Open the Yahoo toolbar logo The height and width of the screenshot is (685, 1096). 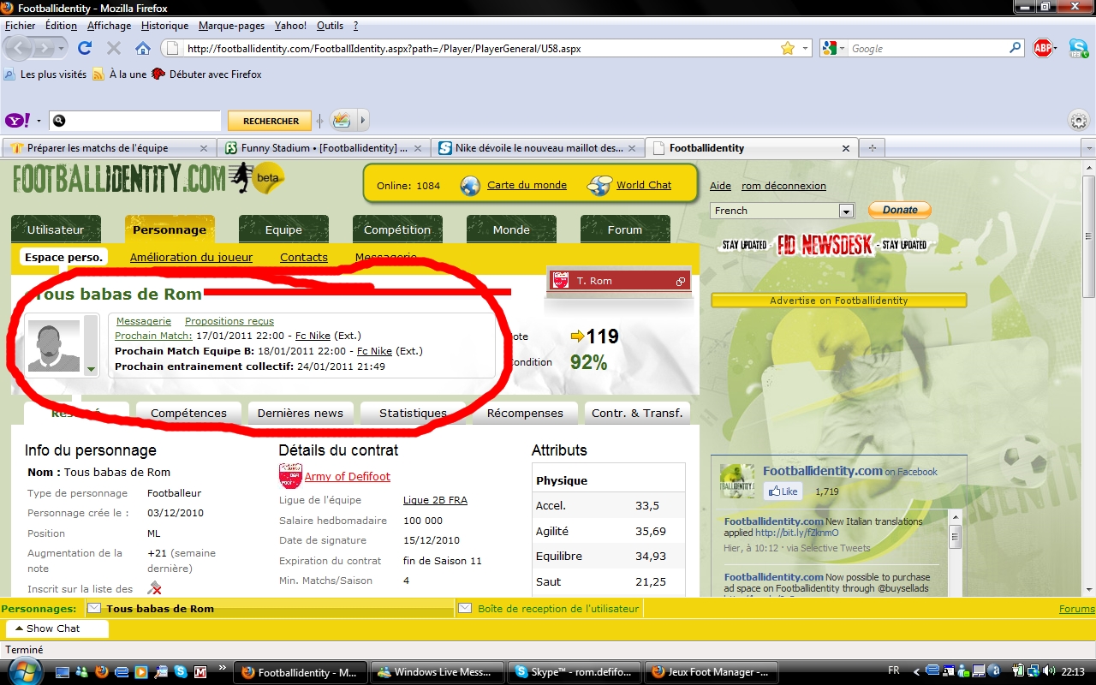pos(16,121)
